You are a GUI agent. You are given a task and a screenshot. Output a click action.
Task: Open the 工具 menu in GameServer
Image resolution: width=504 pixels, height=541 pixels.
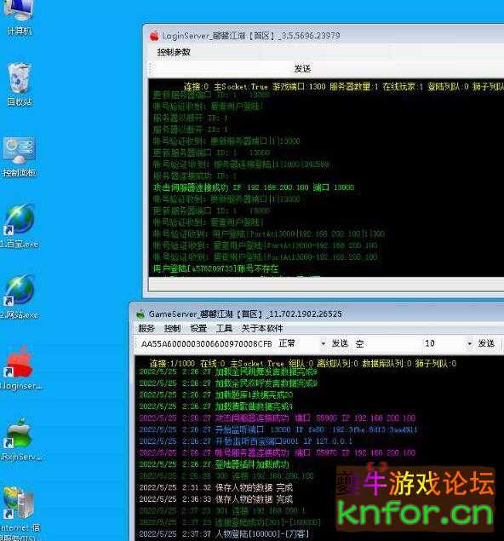(224, 329)
